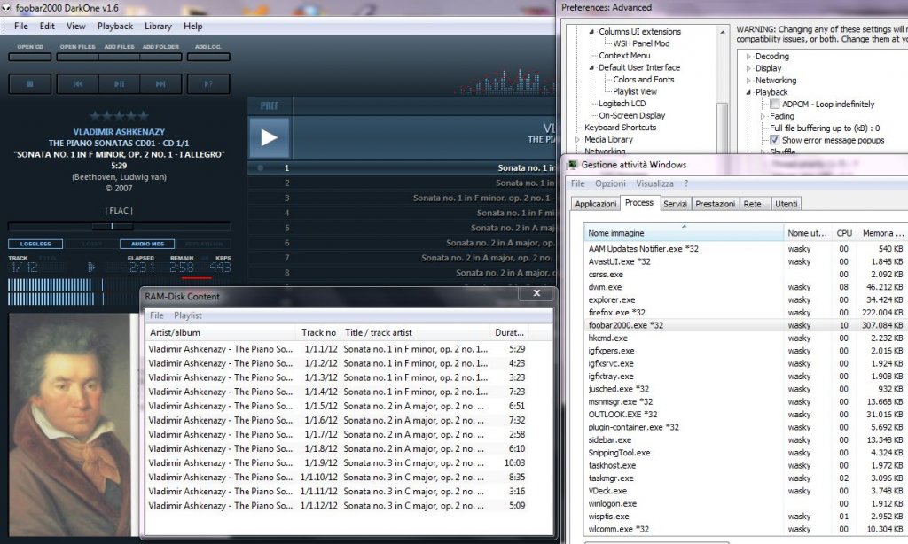Collapse Default User Interface tree node
Screen dimensions: 908x544
tap(591, 67)
